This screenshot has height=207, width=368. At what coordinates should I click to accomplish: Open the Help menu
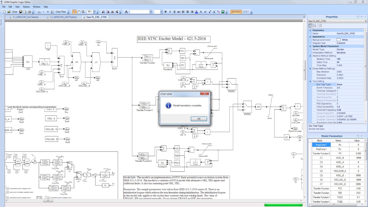pos(46,7)
